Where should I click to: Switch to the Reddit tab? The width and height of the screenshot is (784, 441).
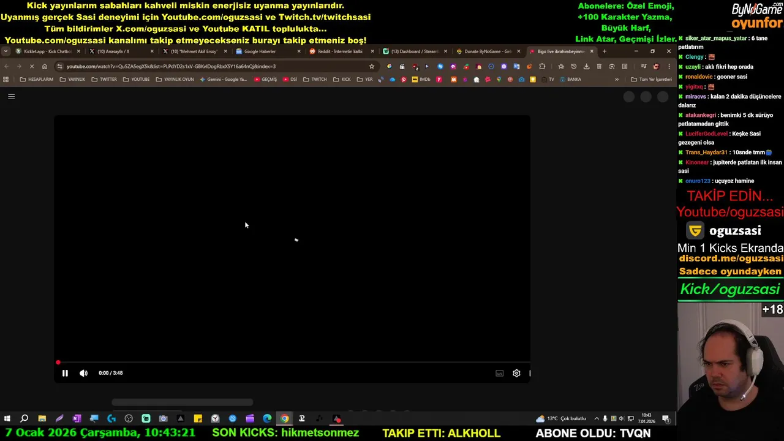click(x=341, y=51)
